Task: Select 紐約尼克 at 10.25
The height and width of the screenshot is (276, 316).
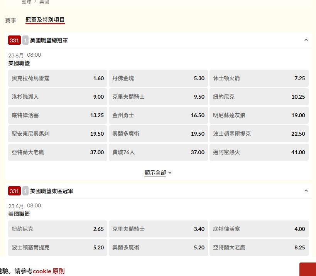Action: click(x=259, y=97)
